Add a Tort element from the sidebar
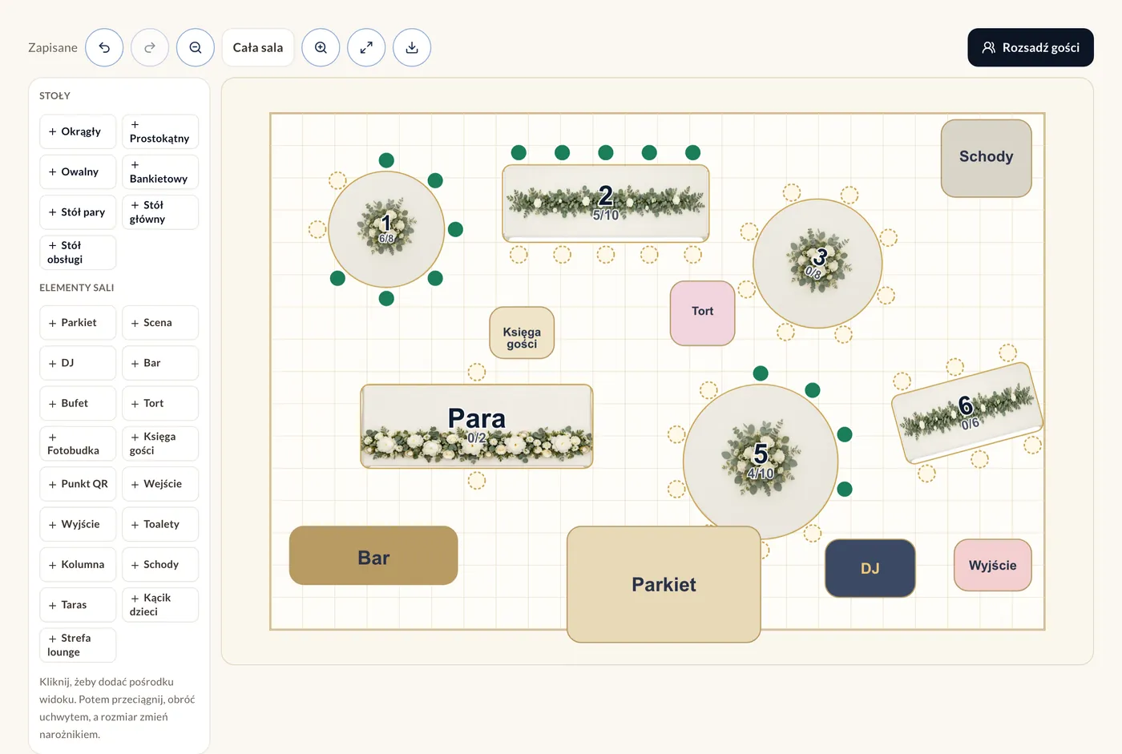 (160, 404)
